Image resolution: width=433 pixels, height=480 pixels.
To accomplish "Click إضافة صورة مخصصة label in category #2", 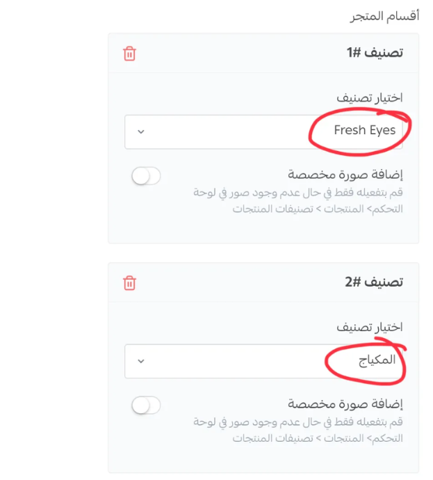I will pos(345,403).
